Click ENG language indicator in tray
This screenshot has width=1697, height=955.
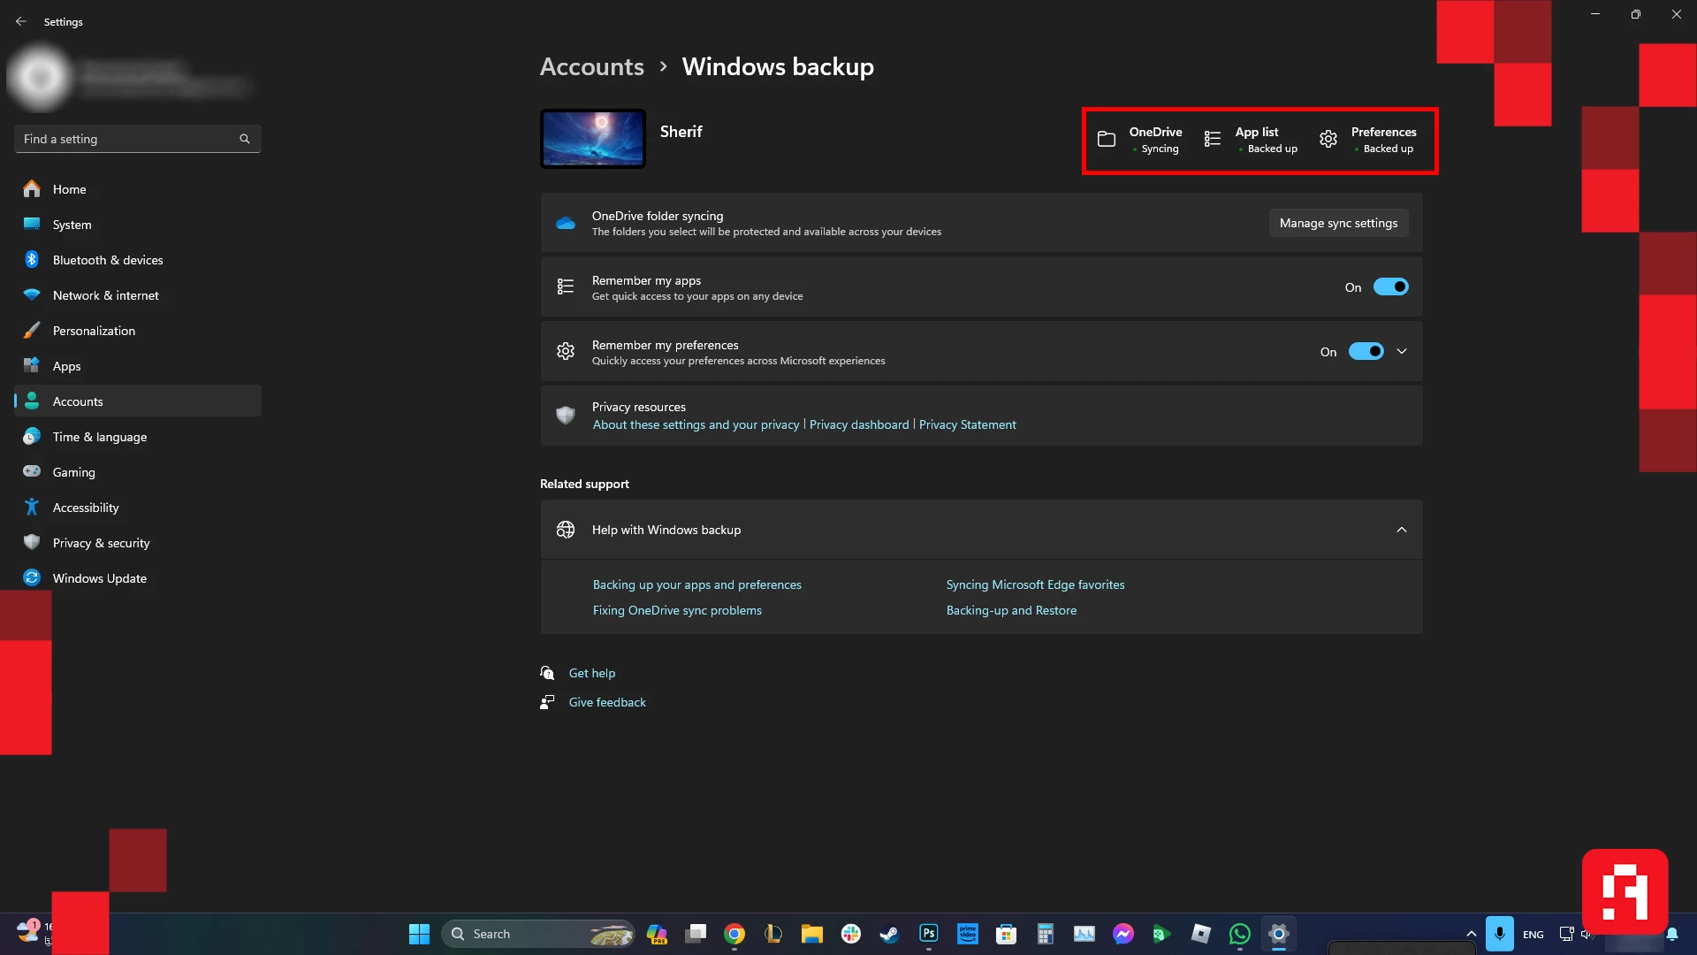[x=1533, y=935]
